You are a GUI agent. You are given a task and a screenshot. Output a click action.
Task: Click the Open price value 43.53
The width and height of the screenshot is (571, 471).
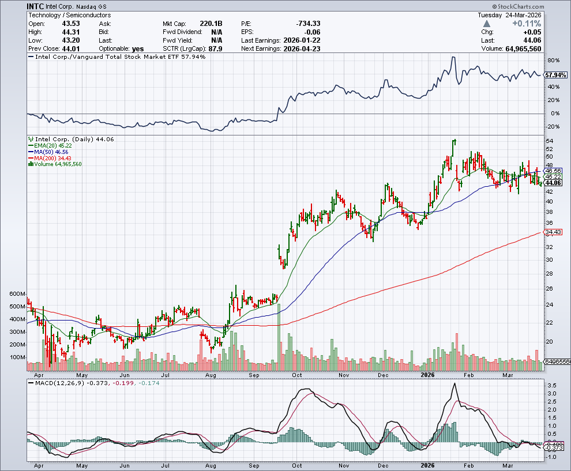(70, 24)
